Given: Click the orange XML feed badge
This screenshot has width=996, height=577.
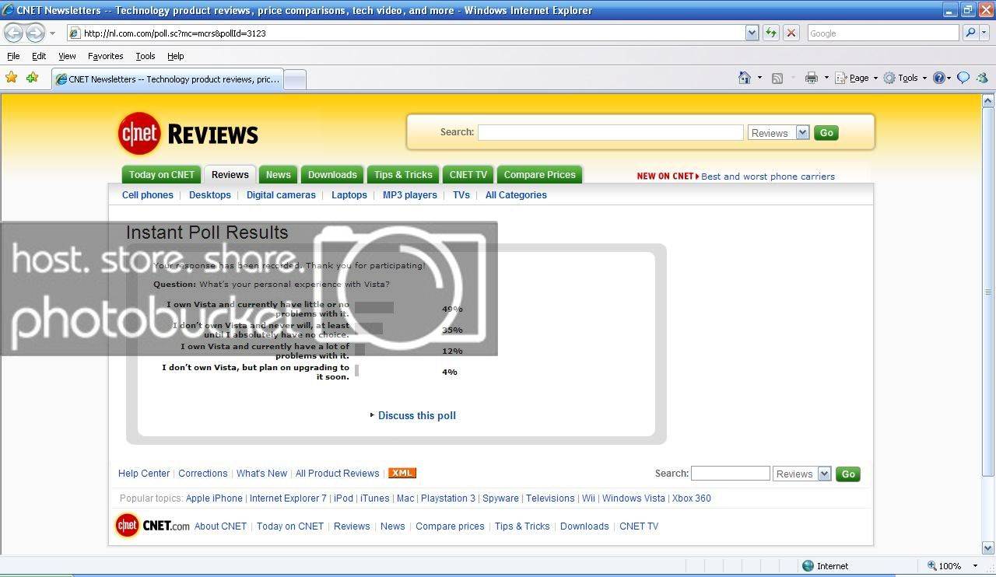Looking at the screenshot, I should click(x=402, y=473).
